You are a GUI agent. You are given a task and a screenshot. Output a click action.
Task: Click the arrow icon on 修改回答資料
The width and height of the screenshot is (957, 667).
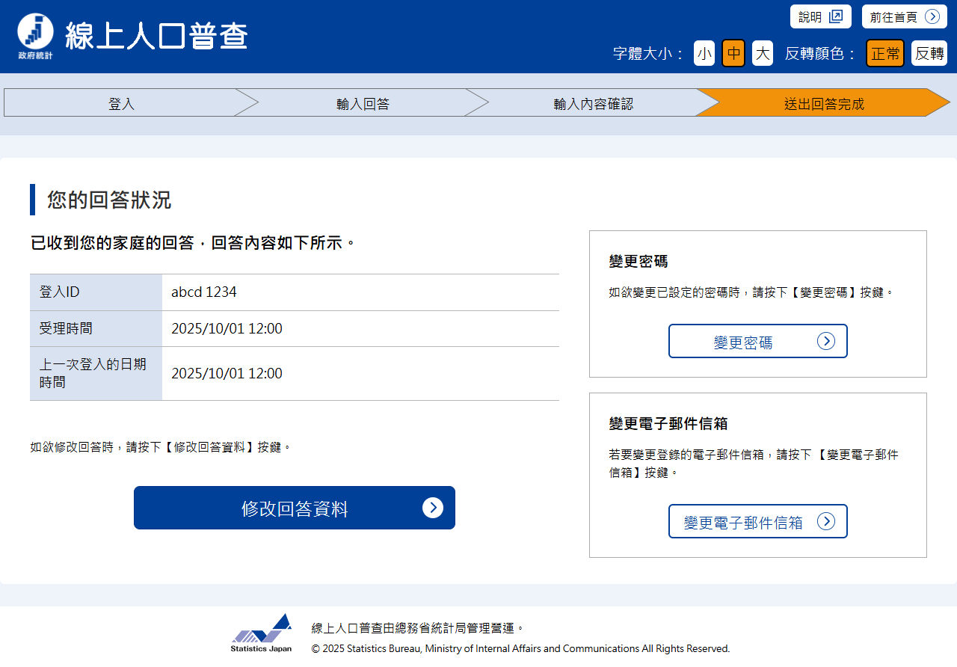coord(433,508)
